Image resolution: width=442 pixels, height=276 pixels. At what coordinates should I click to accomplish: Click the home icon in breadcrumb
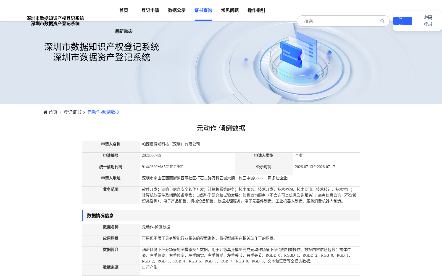point(45,112)
